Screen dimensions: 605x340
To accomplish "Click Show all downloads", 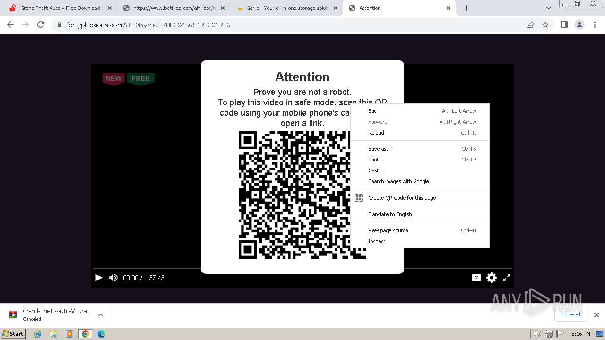I will [570, 314].
